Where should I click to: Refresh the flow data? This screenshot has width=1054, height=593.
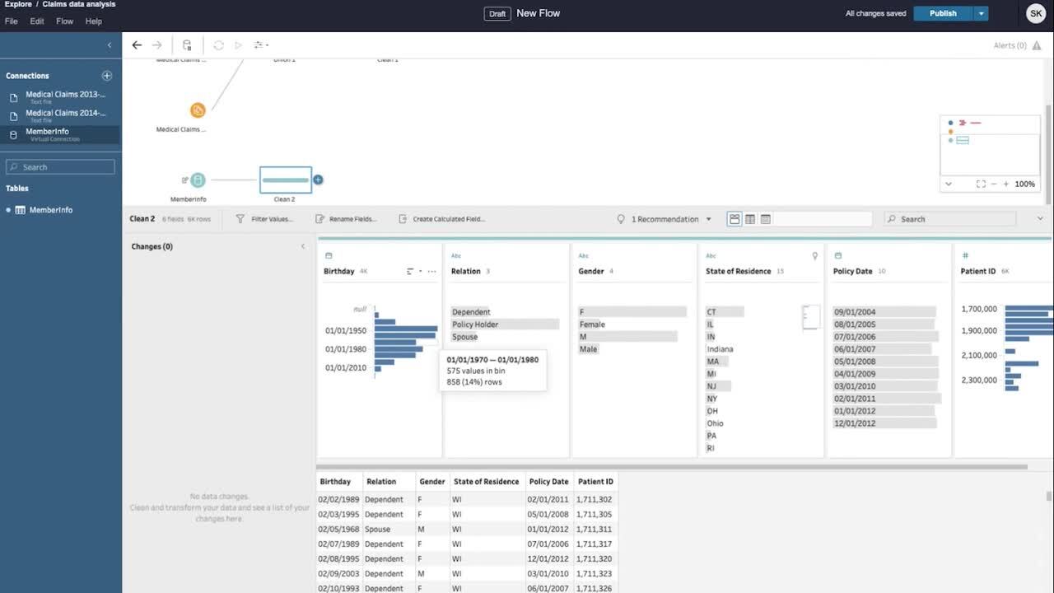(x=218, y=45)
